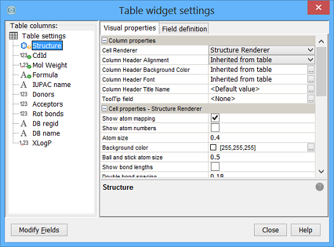This screenshot has width=334, height=247.
Task: Click the Help button
Action: pyautogui.click(x=305, y=230)
